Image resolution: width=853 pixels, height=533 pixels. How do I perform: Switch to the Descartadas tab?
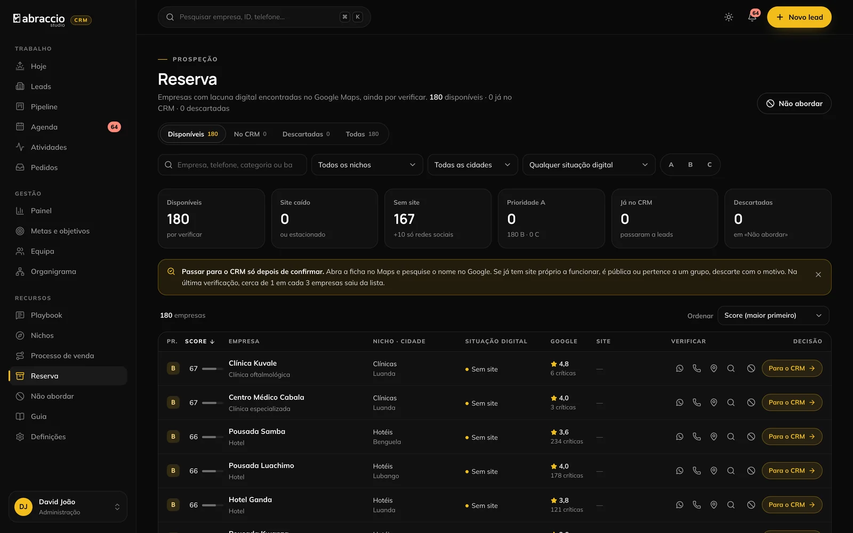pyautogui.click(x=306, y=134)
